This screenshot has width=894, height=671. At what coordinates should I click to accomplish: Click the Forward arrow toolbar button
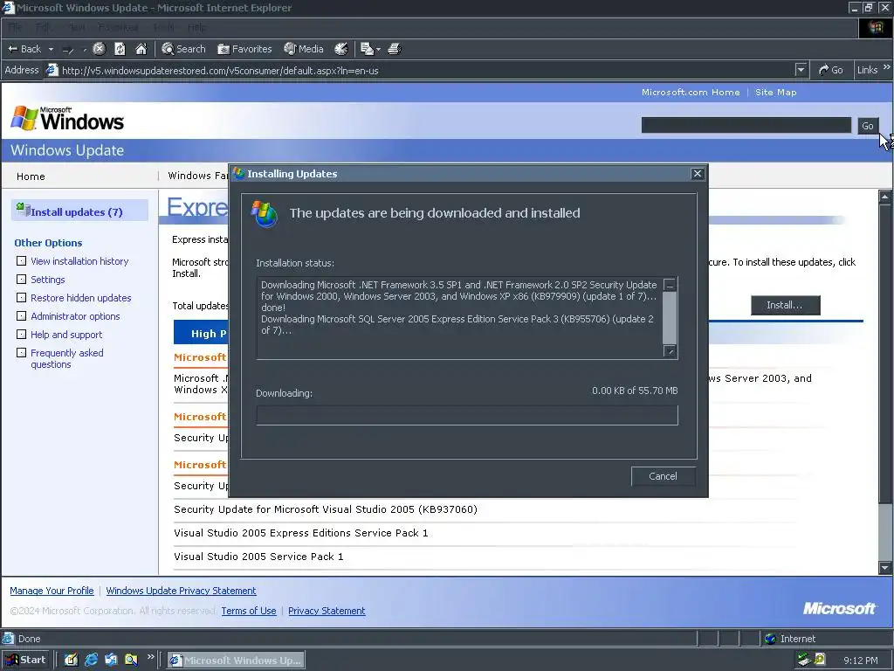pos(68,50)
